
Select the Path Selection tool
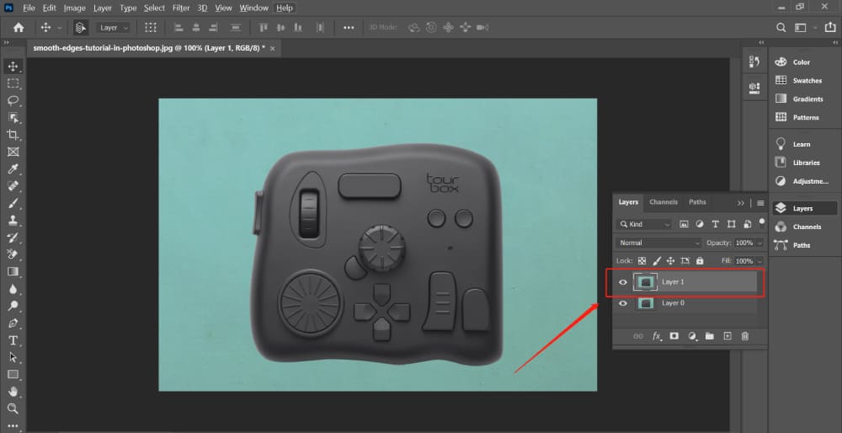point(13,357)
